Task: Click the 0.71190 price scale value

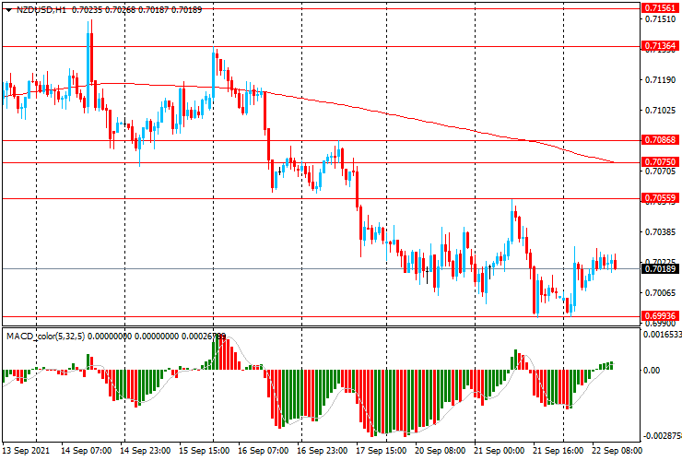Action: 660,80
